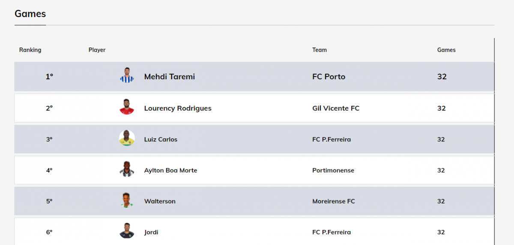Open the Jordi player name

pyautogui.click(x=151, y=232)
